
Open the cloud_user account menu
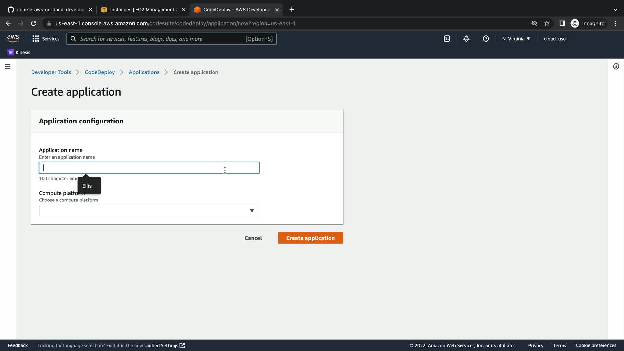555,39
